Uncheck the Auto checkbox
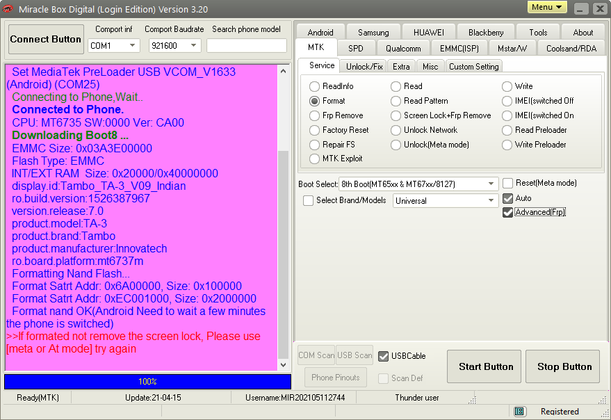Screen dimensions: 611x420 (507, 198)
